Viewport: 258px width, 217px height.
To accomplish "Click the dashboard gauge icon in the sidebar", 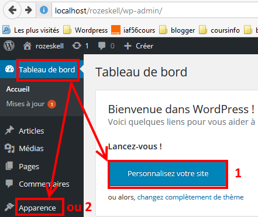I will point(9,69).
